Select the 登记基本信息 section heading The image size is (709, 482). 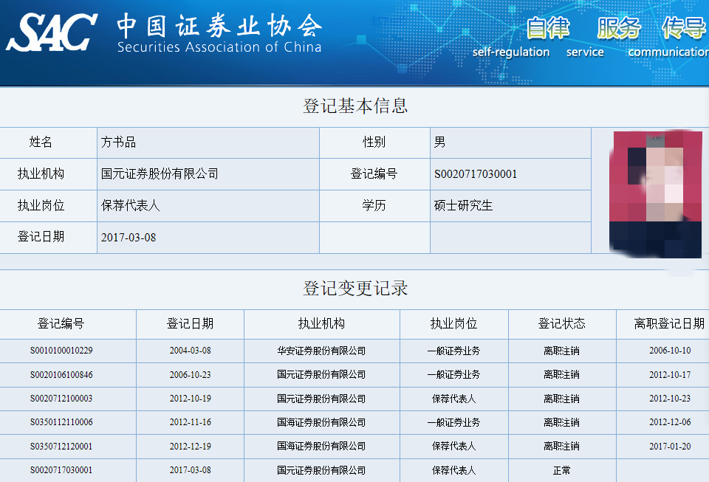355,106
